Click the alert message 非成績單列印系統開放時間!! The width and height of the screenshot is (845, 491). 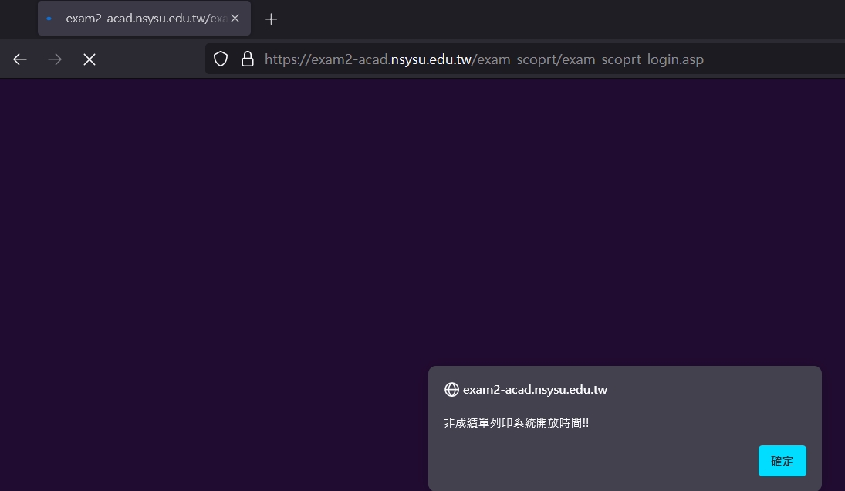click(x=516, y=423)
